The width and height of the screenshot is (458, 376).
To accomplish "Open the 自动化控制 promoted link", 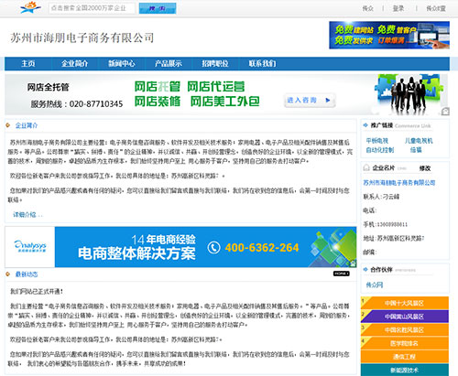I will [x=380, y=150].
